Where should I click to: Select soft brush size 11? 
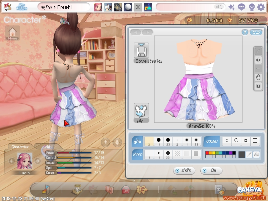(187, 141)
